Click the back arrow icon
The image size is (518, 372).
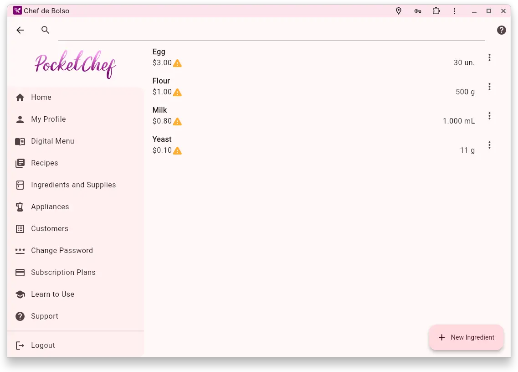(x=20, y=30)
